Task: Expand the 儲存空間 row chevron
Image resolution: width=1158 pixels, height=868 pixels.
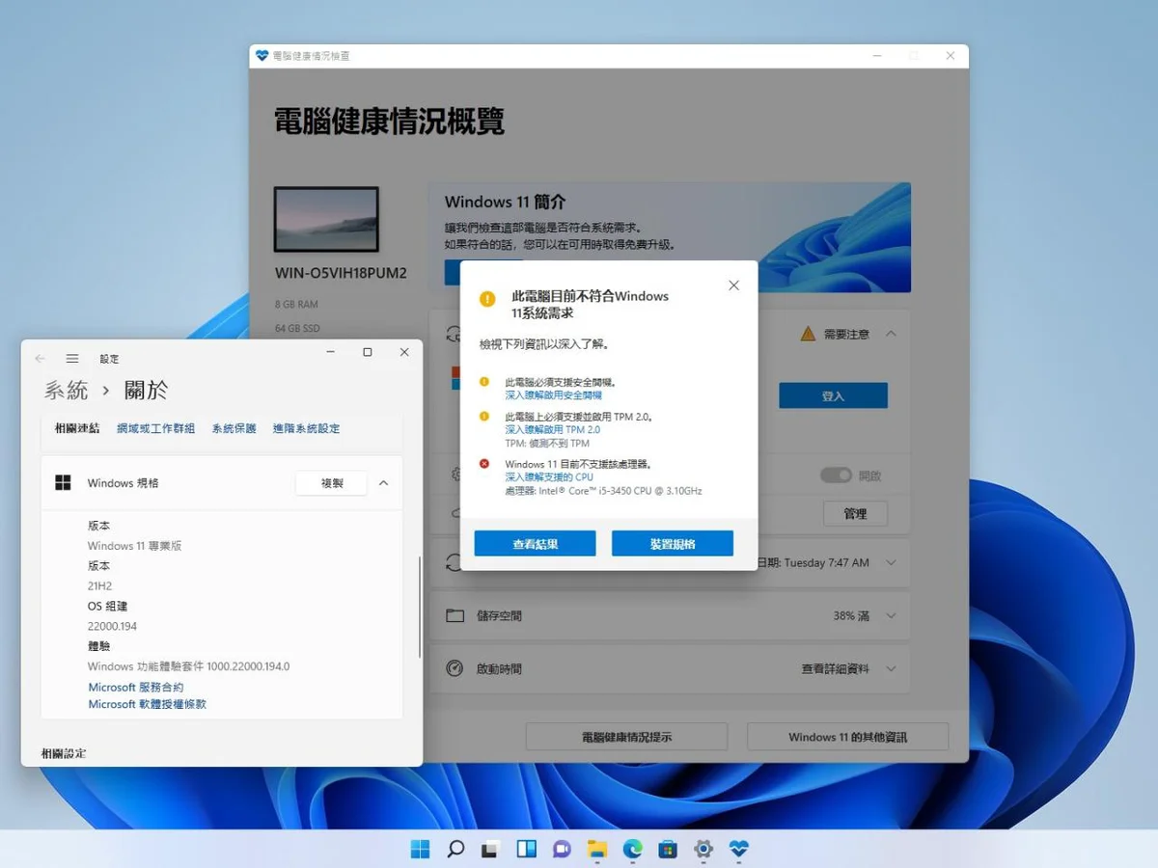Action: click(891, 615)
